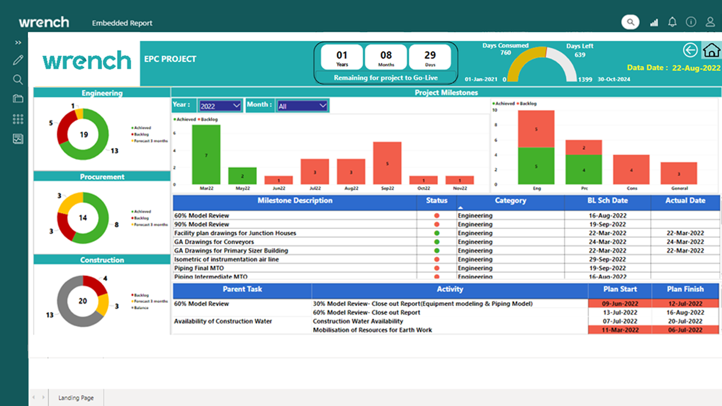Open the dotted apps grid in sidebar
This screenshot has height=406, width=722.
[x=18, y=119]
